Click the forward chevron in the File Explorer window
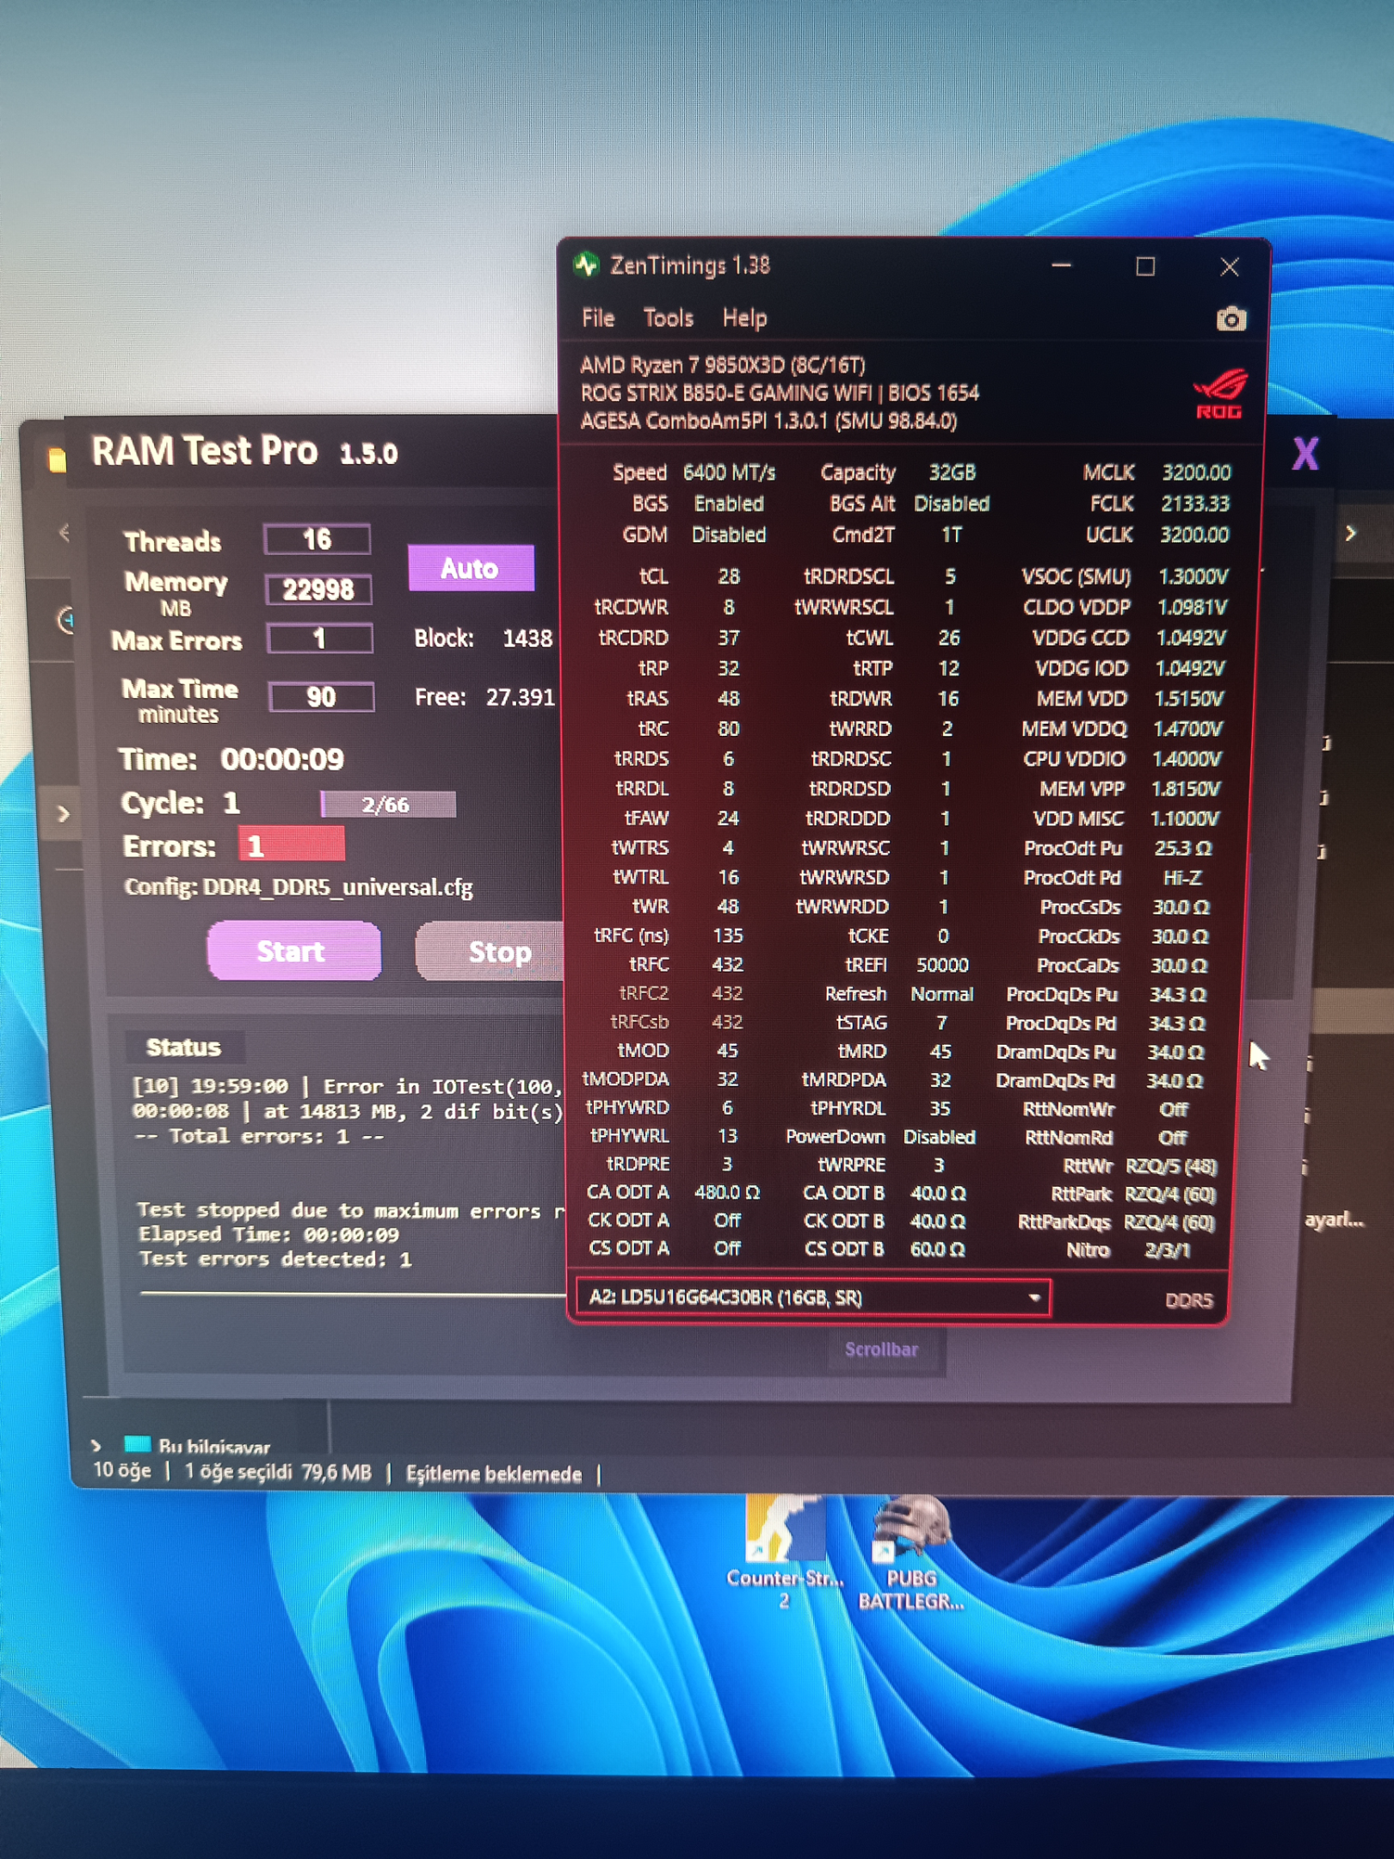Image resolution: width=1394 pixels, height=1859 pixels. 1350,534
